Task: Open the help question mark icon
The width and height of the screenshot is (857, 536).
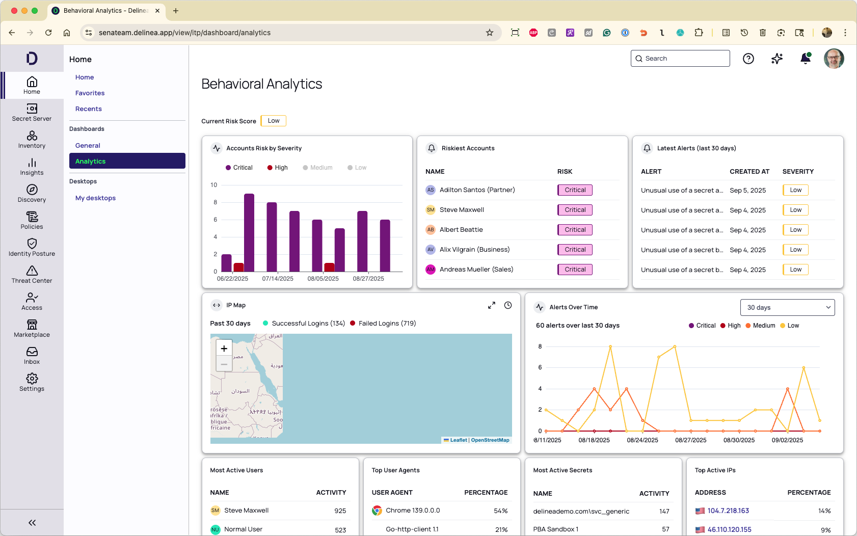Action: [748, 59]
